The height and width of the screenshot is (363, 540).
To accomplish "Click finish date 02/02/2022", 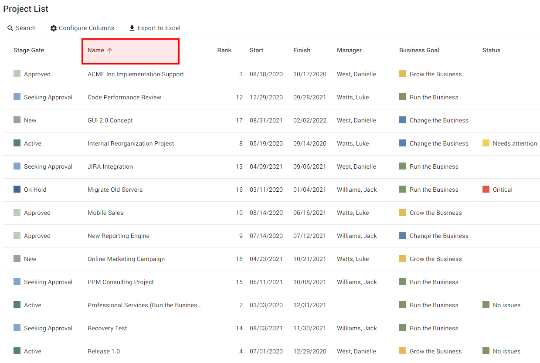I will [309, 121].
